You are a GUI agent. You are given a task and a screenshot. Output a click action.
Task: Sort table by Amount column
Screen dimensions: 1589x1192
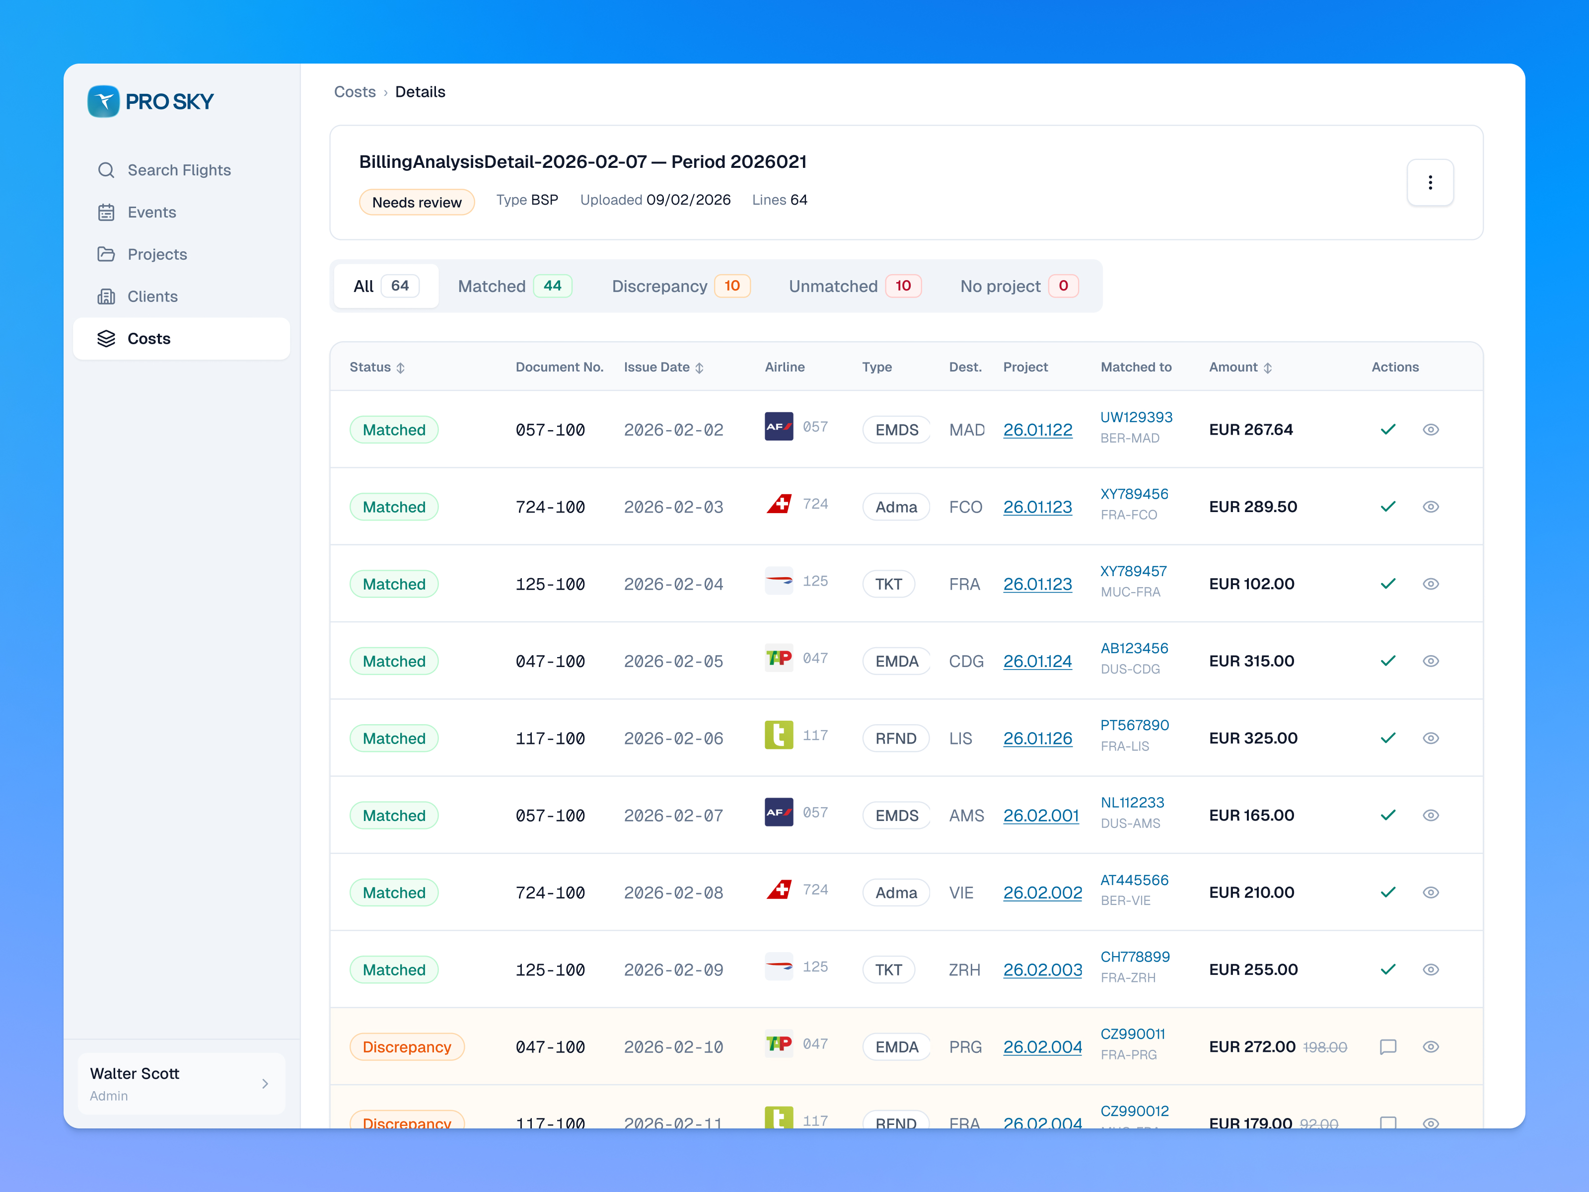1240,367
